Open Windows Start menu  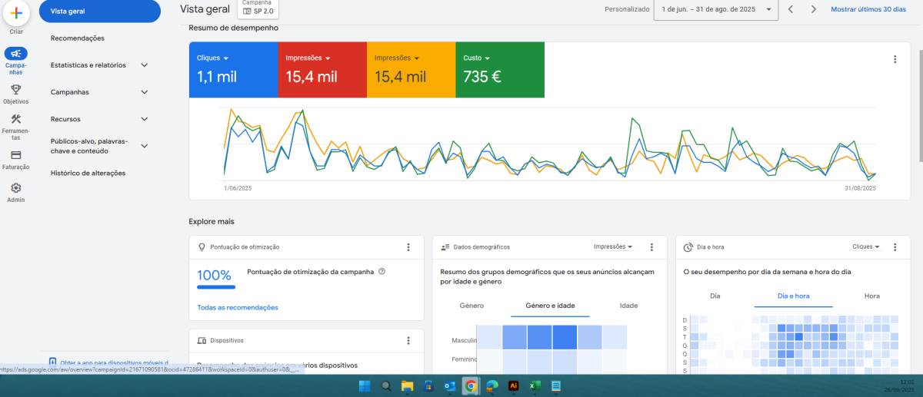point(364,386)
